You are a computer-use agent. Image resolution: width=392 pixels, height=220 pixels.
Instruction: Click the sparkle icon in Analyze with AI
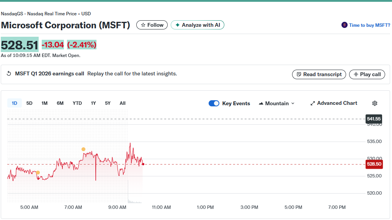pyautogui.click(x=177, y=25)
